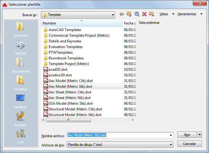The height and width of the screenshot is (153, 209).
Task: Click the Cancelar button
Action: point(189,144)
